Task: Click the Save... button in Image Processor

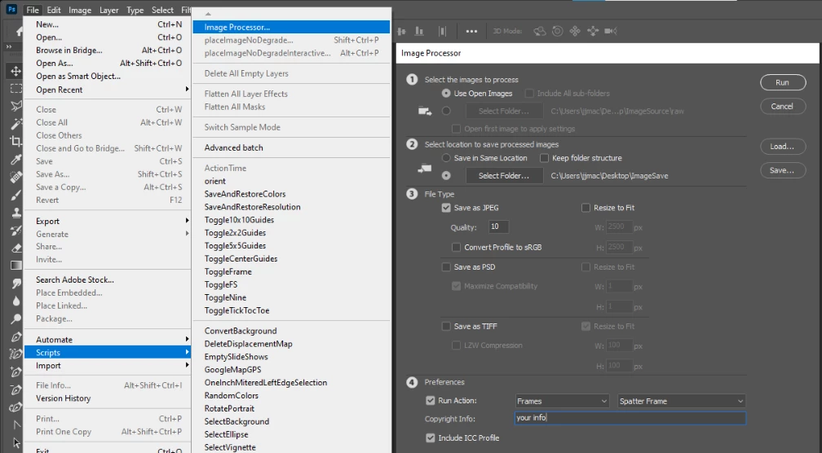Action: pos(783,170)
